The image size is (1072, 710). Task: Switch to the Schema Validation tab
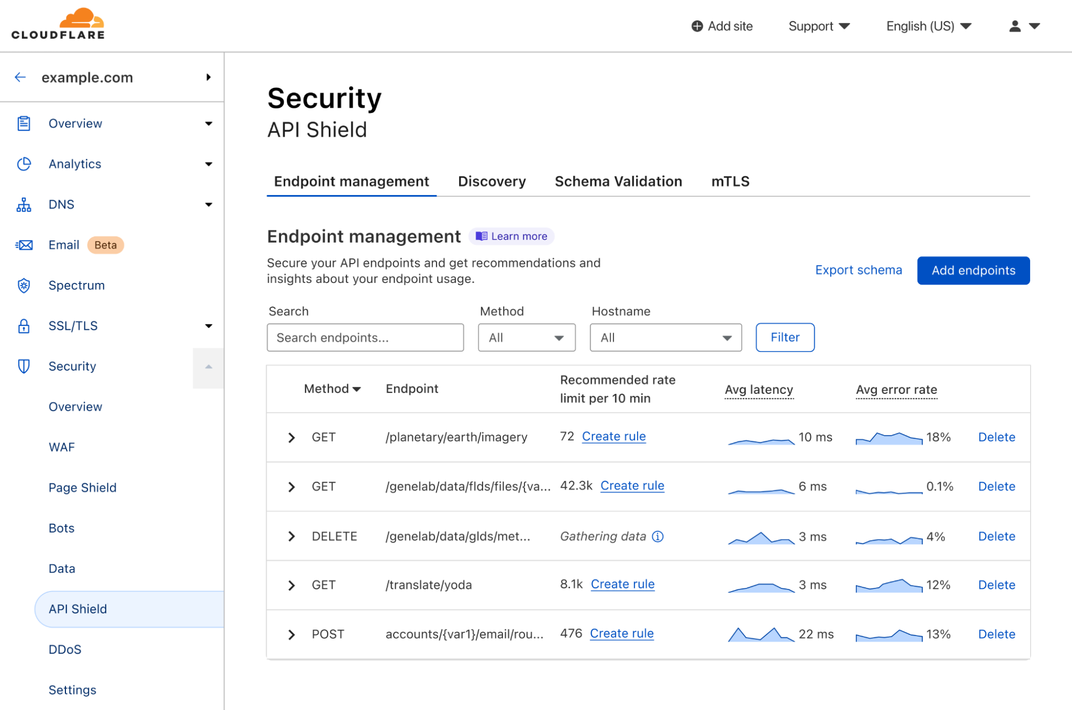pos(618,182)
